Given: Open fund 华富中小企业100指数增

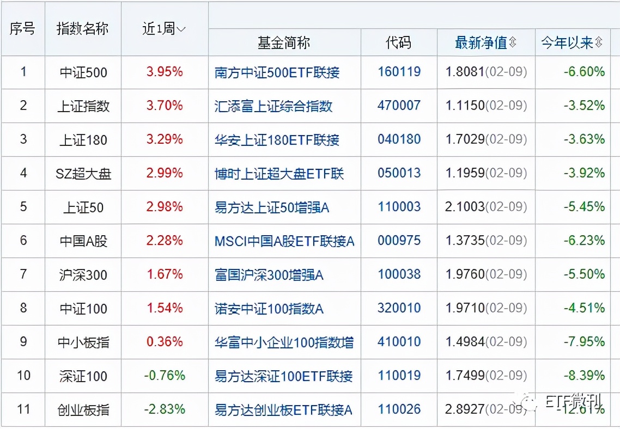Looking at the screenshot, I should [x=284, y=342].
